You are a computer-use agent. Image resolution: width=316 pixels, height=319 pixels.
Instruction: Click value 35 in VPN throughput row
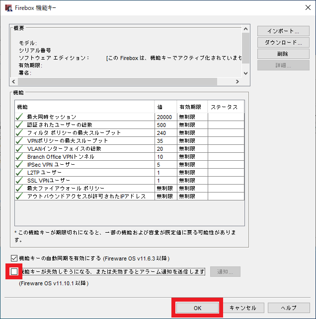pyautogui.click(x=160, y=141)
